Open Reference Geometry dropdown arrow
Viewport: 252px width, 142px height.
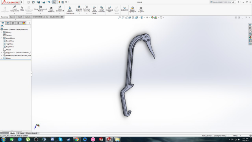point(87,14)
